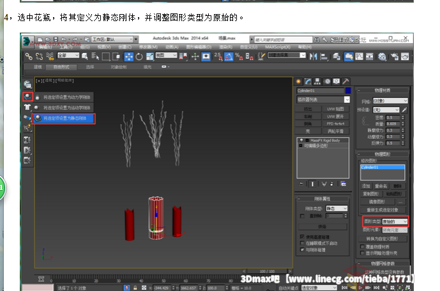The image size is (440, 291).
Task: Toggle the first checkbox in rigid body properties
Action: click(302, 216)
